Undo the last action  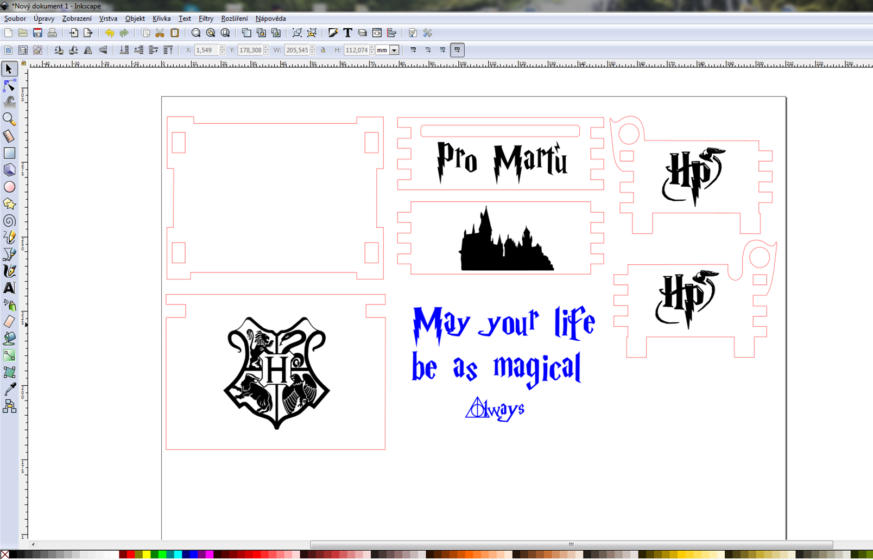pos(109,33)
